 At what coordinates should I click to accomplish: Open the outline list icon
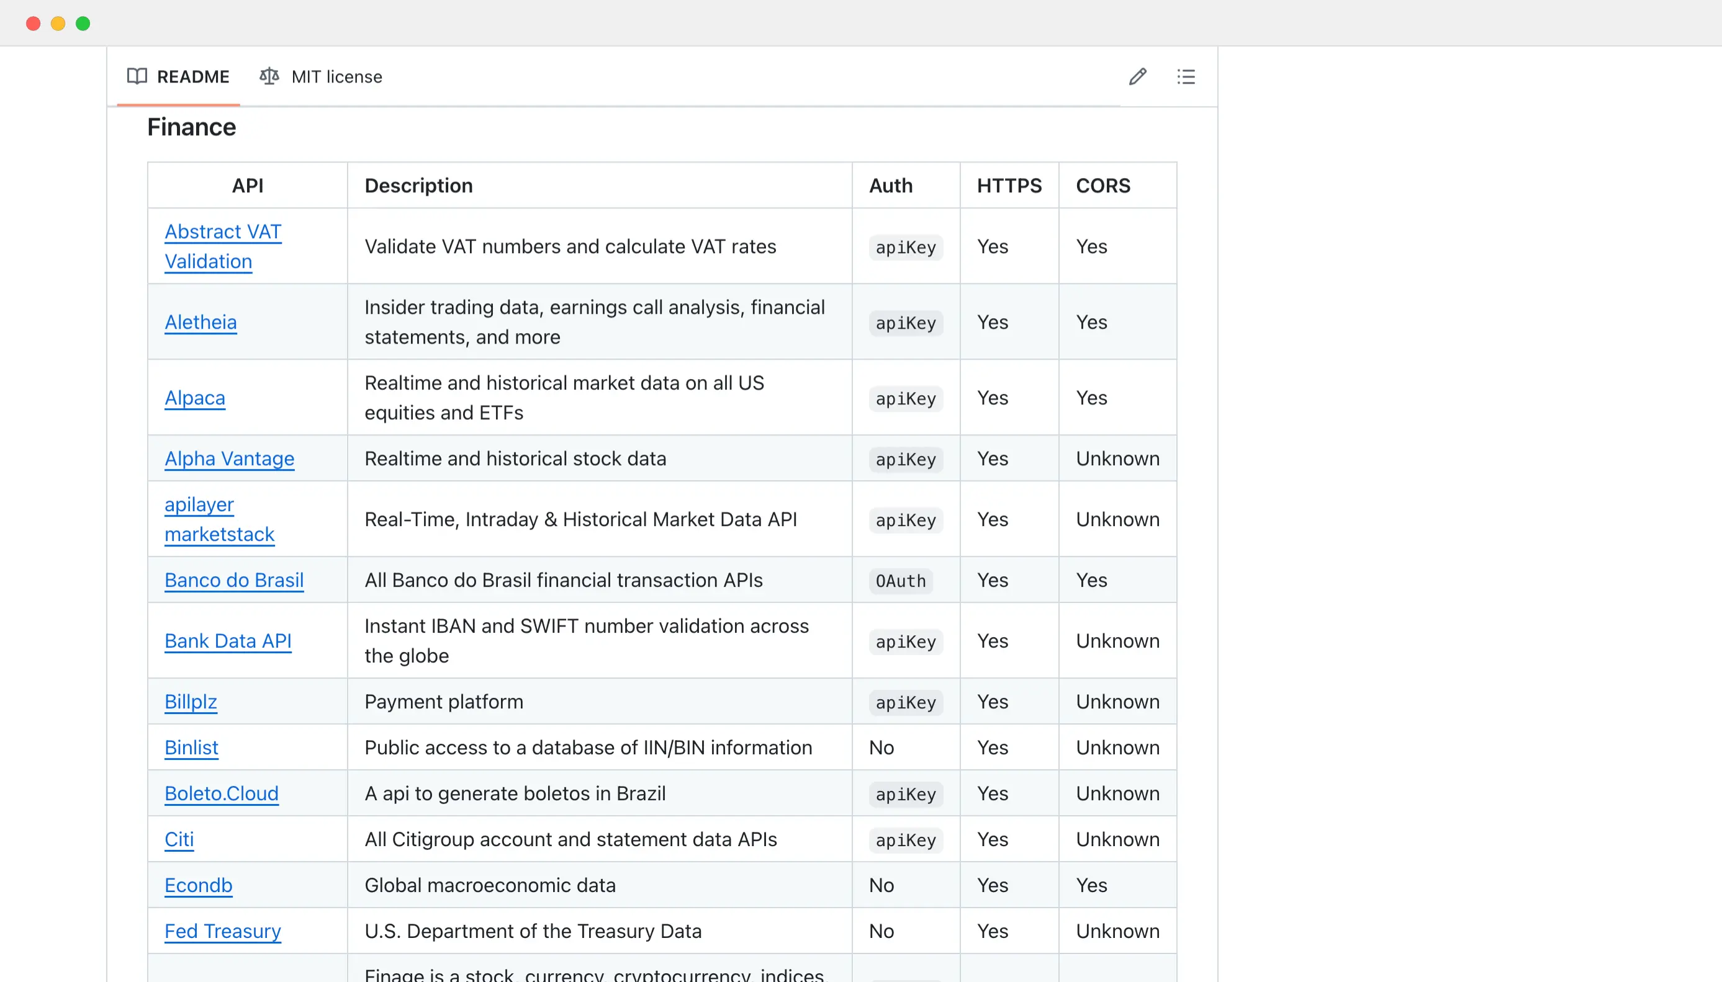[1186, 77]
